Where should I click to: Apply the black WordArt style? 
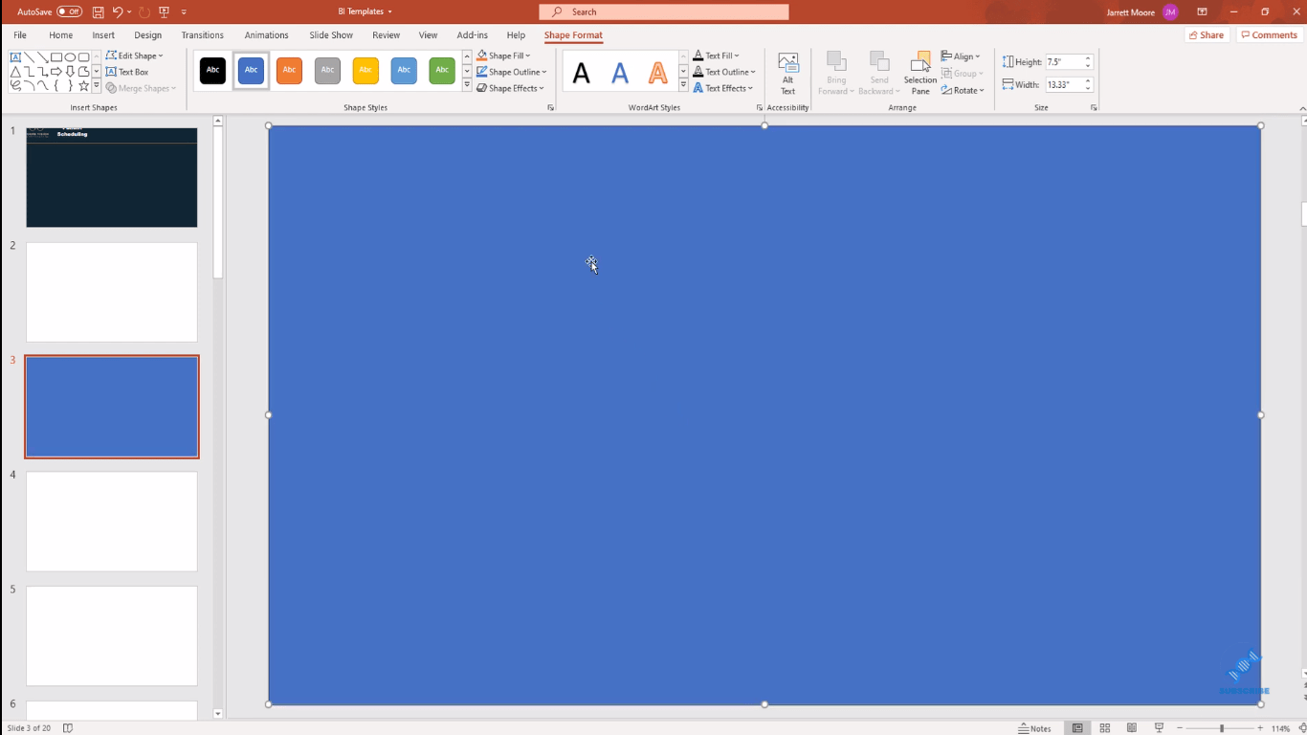coord(582,72)
